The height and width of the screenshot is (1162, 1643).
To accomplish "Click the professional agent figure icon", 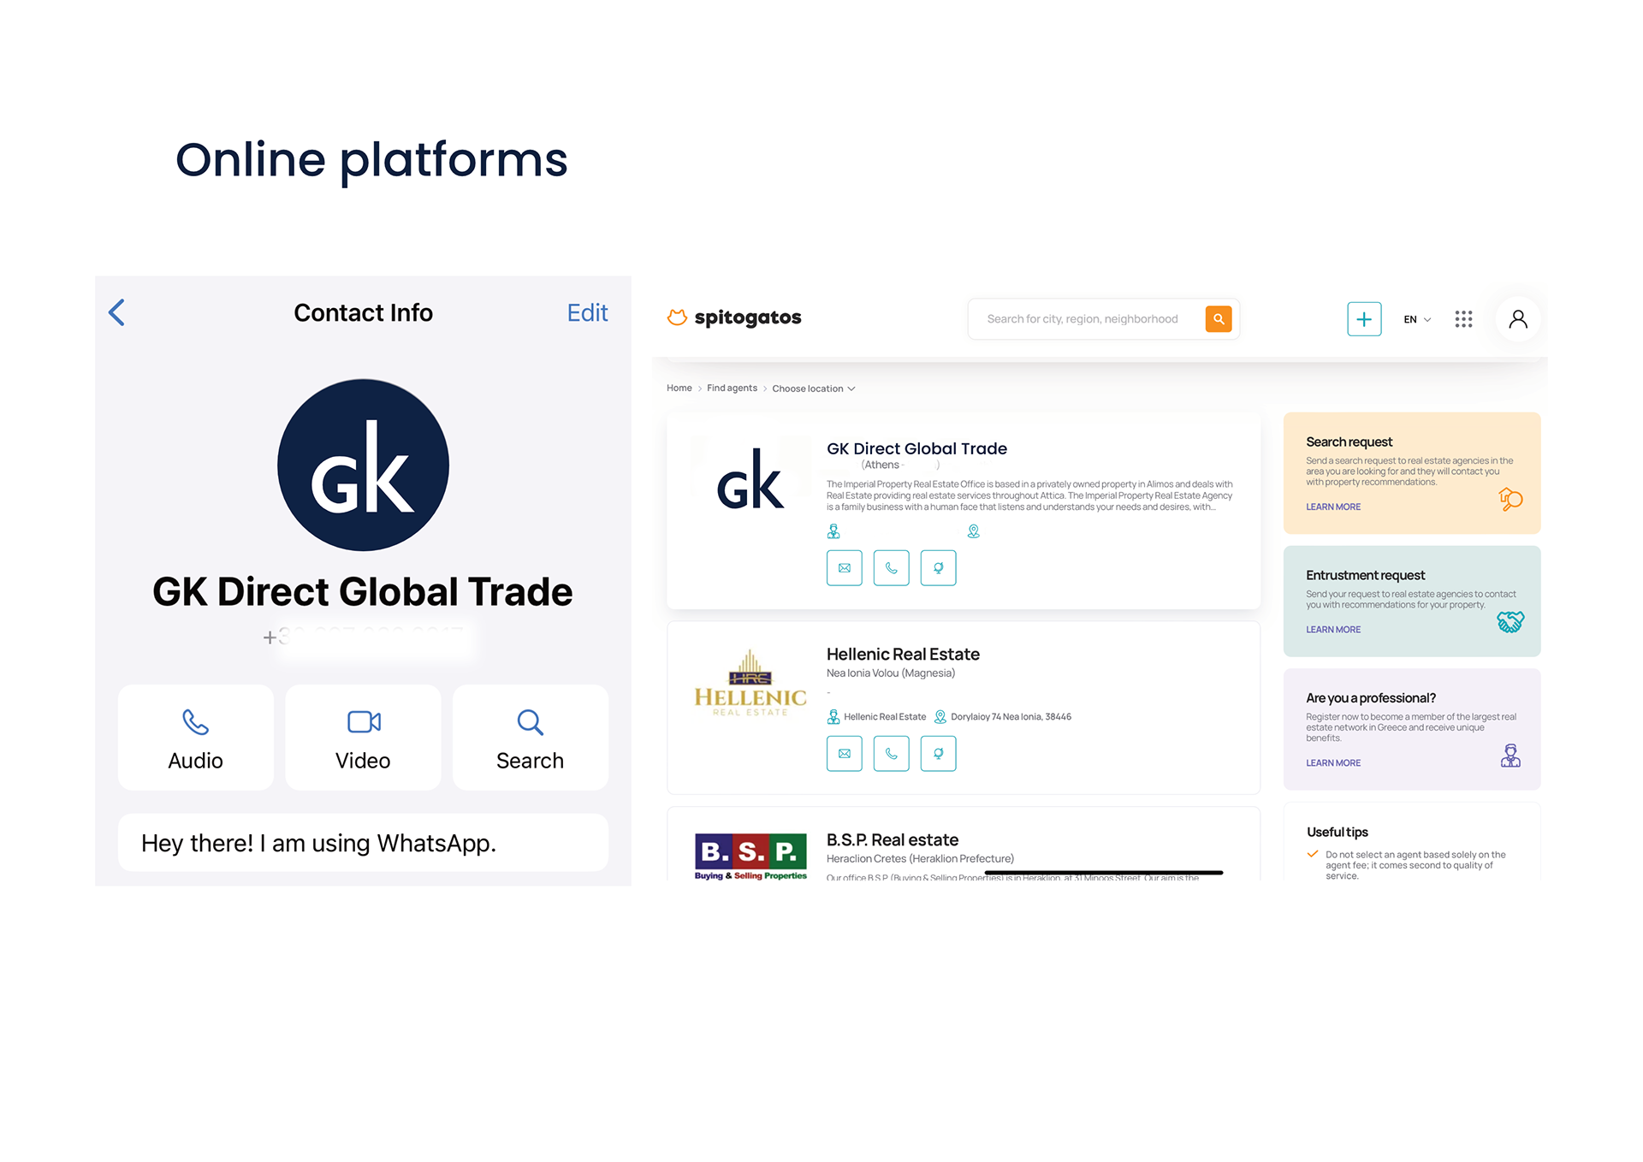I will [x=1510, y=756].
